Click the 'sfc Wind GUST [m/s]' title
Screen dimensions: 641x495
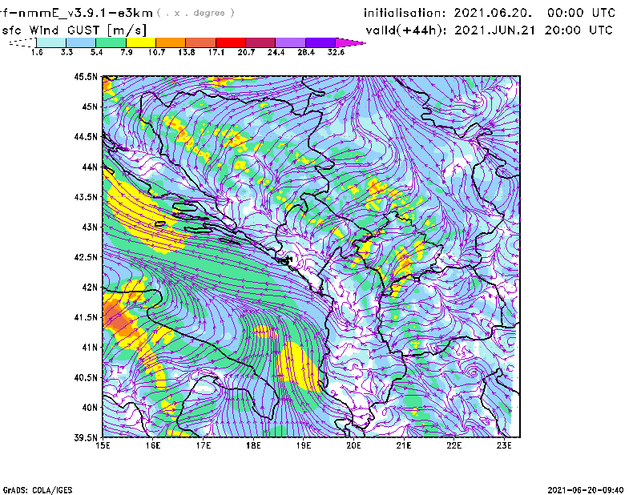point(74,30)
